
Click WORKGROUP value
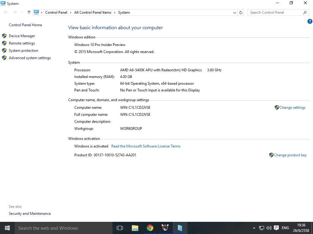tap(131, 129)
